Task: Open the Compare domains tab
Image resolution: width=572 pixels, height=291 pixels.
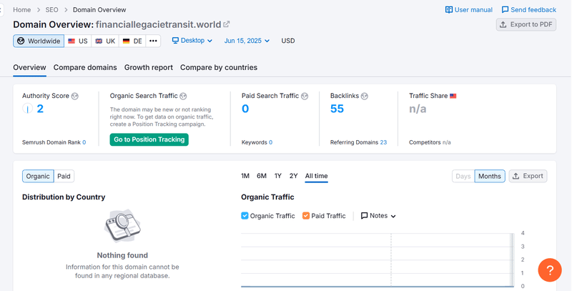Action: coord(85,67)
